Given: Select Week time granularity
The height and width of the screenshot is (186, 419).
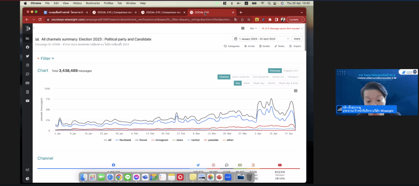Looking at the screenshot, I should 247,83.
